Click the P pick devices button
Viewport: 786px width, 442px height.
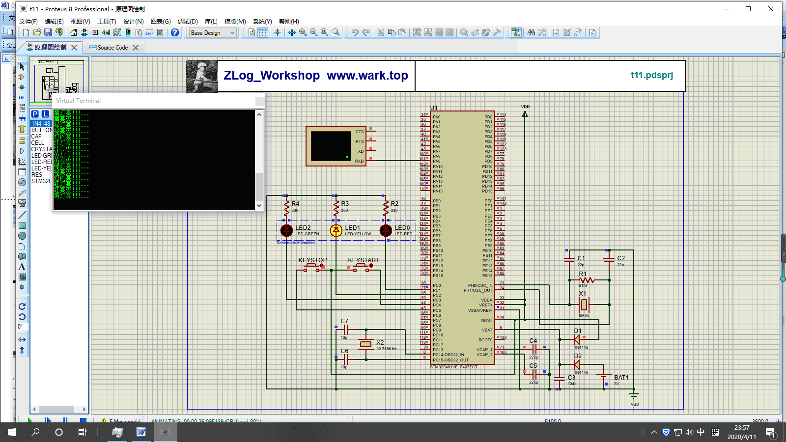(x=35, y=114)
